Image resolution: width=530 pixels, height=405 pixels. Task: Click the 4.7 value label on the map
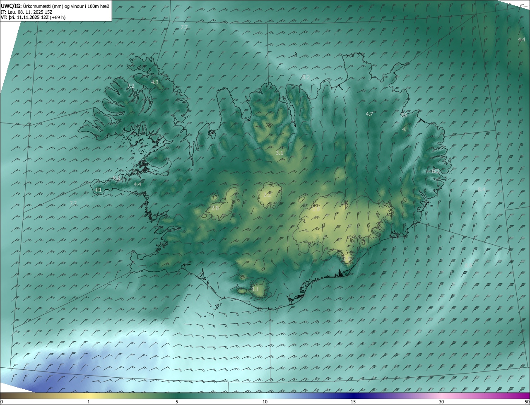pyautogui.click(x=369, y=114)
